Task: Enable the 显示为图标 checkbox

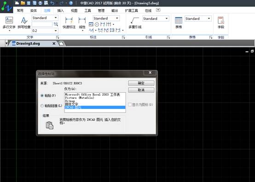Action: click(130, 104)
